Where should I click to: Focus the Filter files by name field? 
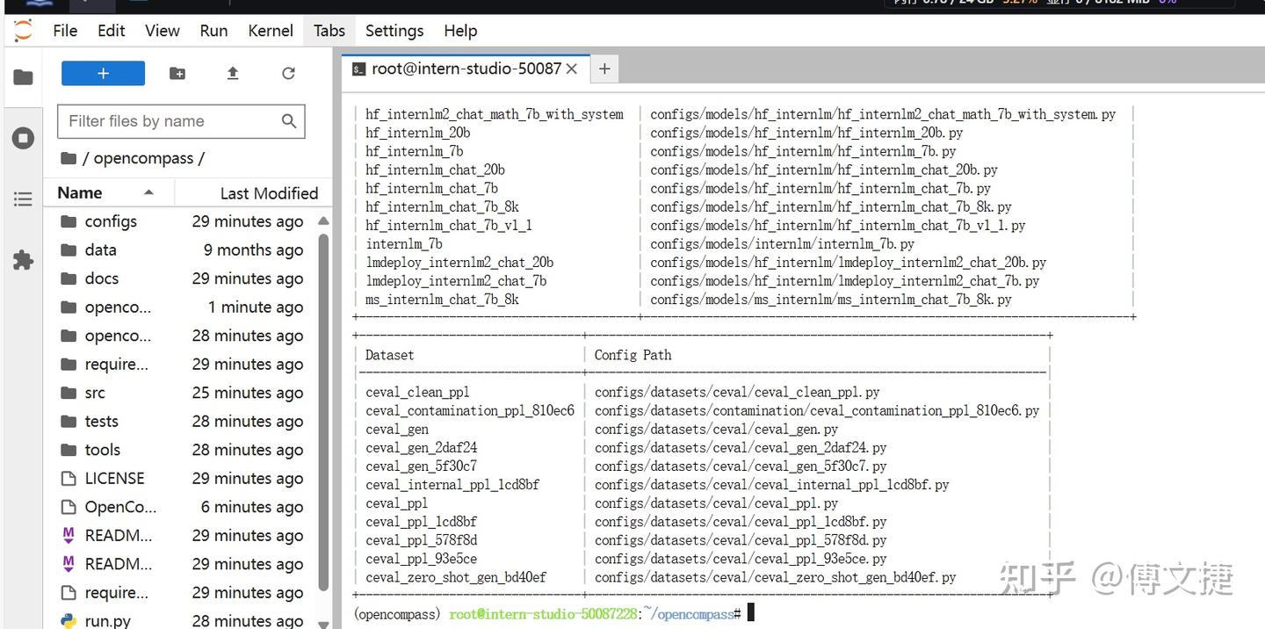[x=181, y=121]
